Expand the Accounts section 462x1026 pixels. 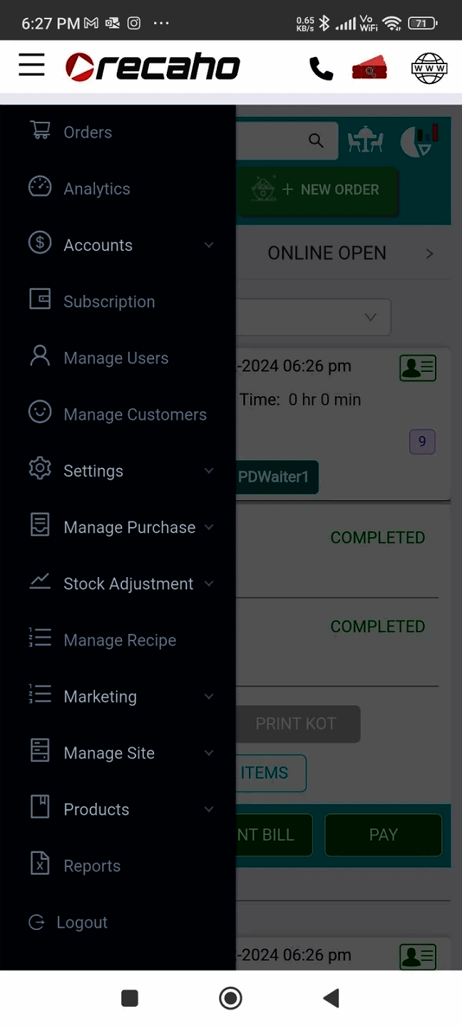208,244
